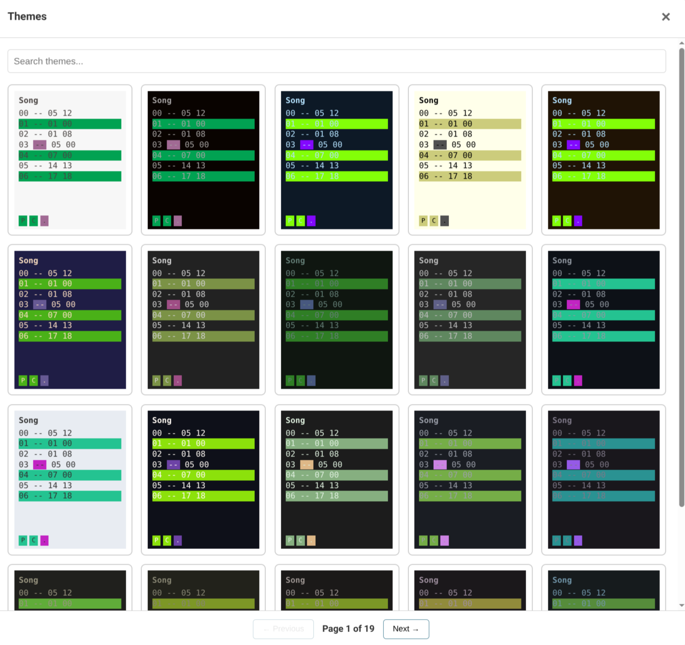Select the black theme with teal-green rows
The height and width of the screenshot is (645, 685).
(x=203, y=160)
